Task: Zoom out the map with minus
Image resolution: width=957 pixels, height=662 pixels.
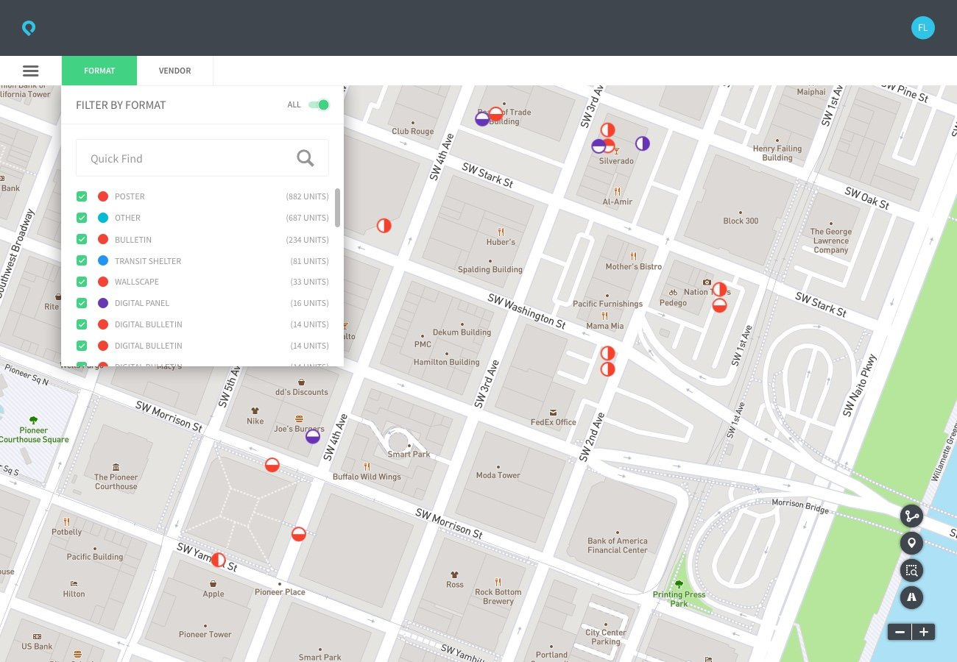Action: (900, 632)
